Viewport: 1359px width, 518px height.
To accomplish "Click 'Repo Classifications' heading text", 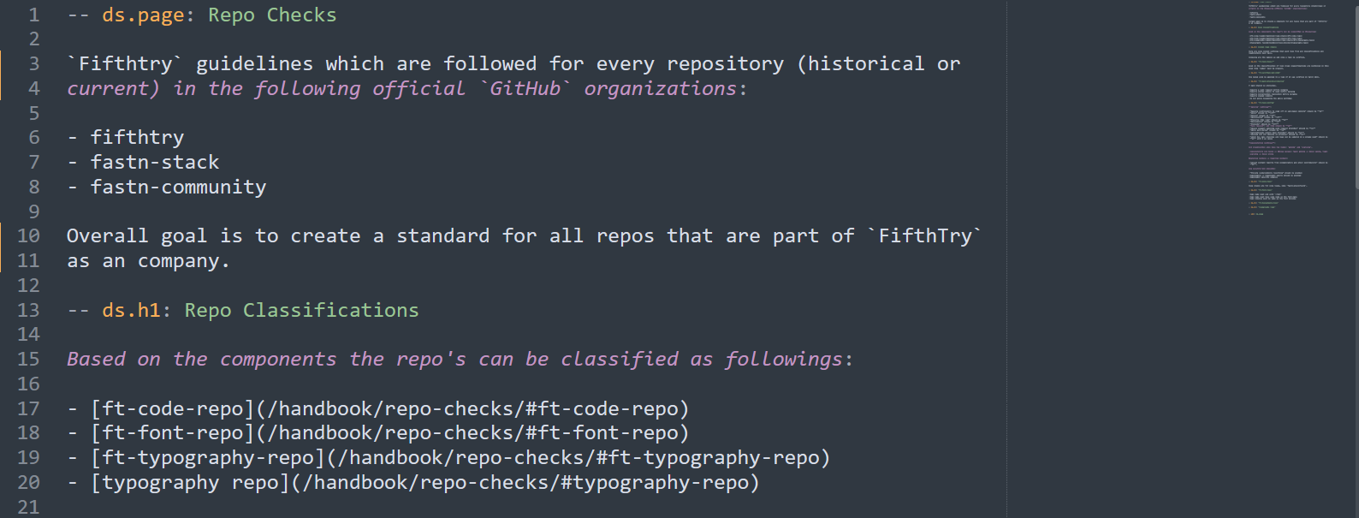I will [301, 310].
